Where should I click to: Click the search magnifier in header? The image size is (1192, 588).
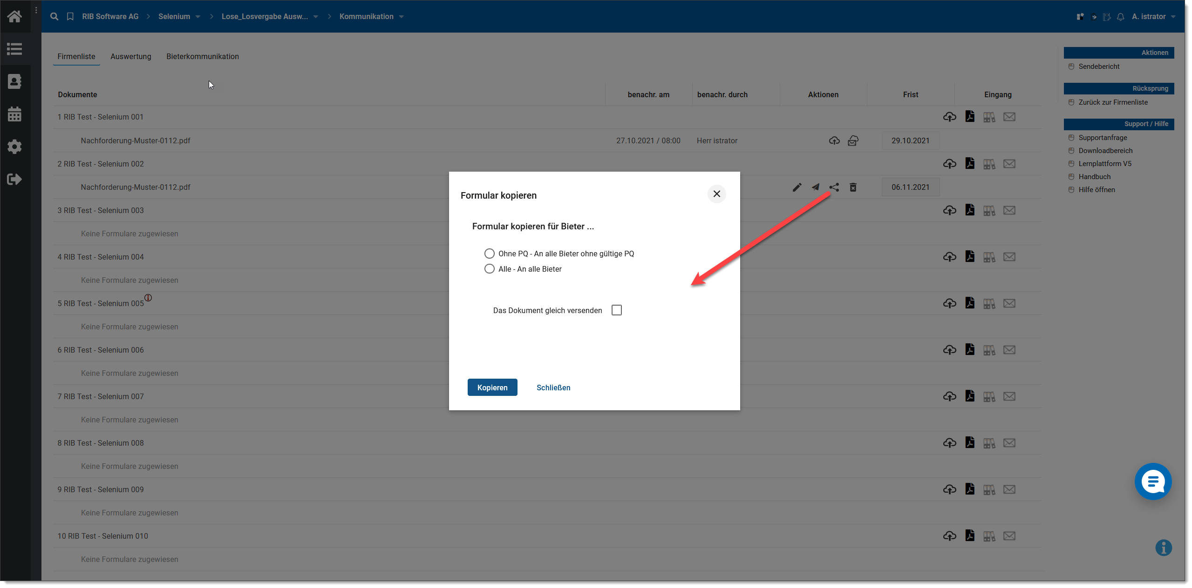click(54, 16)
